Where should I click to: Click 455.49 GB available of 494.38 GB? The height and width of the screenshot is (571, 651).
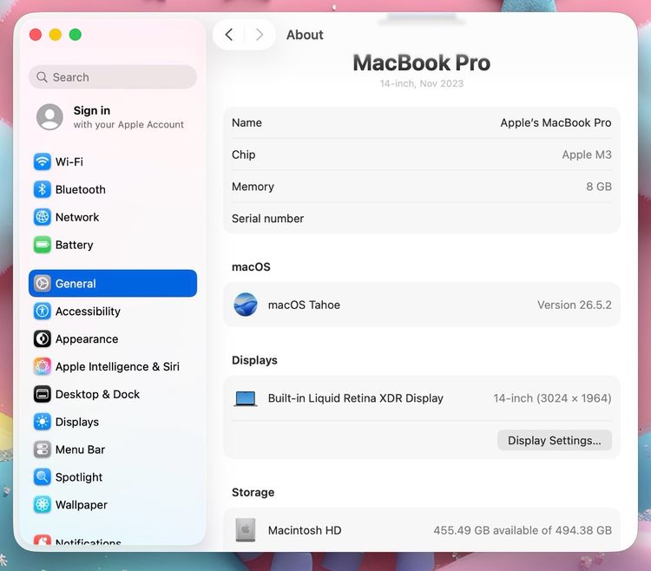(x=523, y=530)
